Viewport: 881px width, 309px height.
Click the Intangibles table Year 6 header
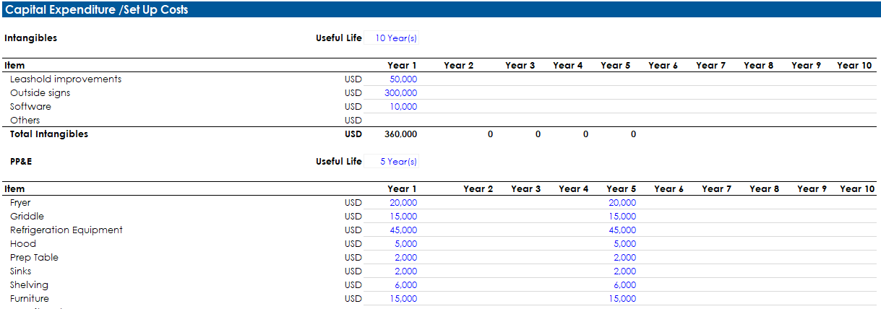[x=663, y=66]
